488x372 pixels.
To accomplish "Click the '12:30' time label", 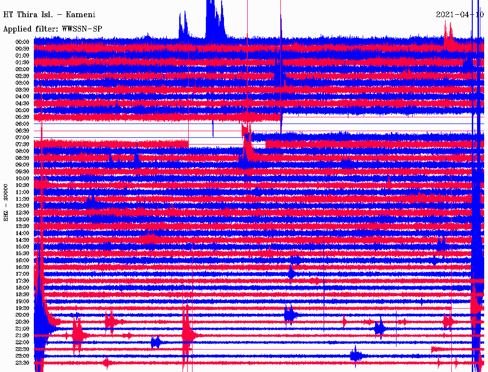I will coord(22,213).
